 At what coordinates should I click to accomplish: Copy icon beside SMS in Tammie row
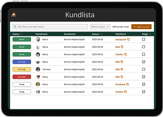(x=122, y=69)
